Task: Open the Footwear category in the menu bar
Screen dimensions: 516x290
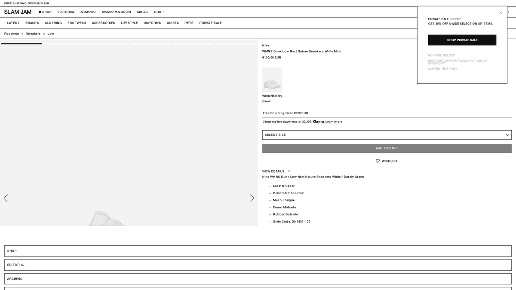Action: point(77,23)
